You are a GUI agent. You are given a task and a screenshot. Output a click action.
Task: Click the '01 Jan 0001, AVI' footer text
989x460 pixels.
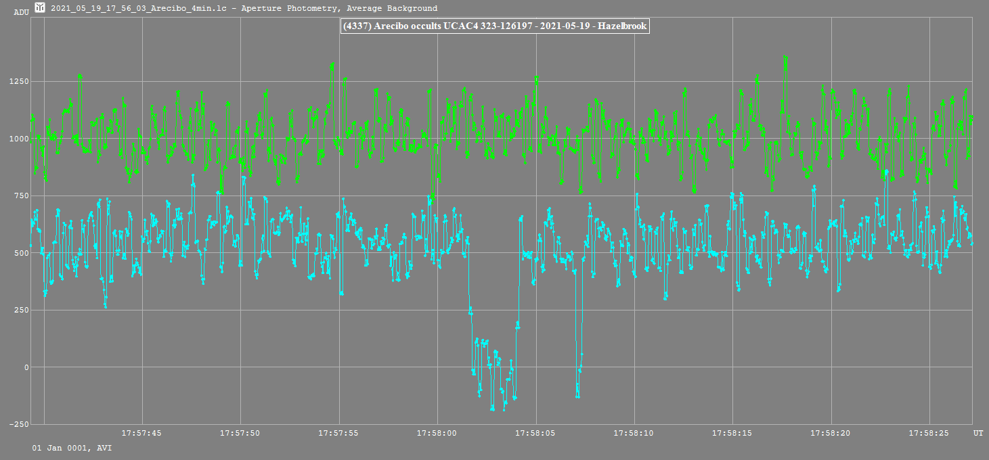point(72,448)
